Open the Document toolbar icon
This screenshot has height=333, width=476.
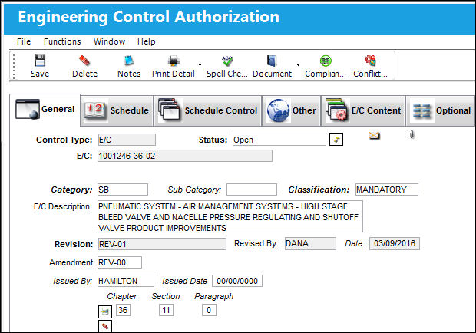click(272, 61)
